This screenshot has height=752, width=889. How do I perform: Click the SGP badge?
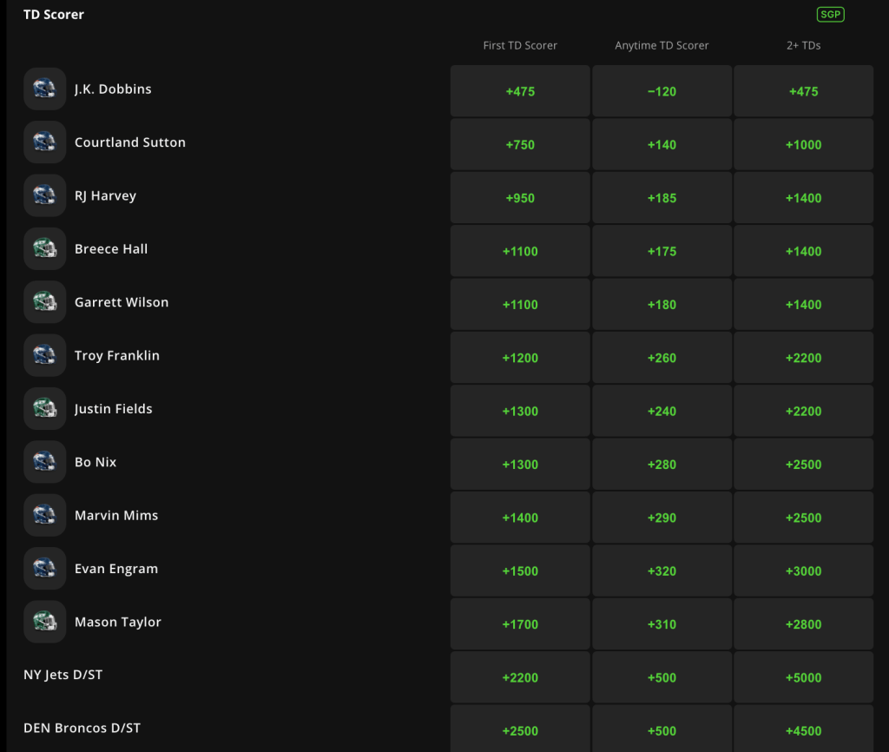pos(830,15)
